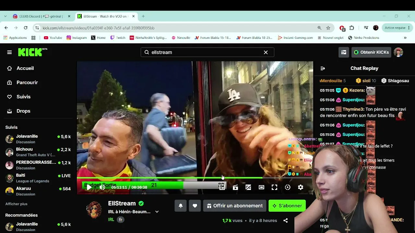Open the media control toolbar icon
415x233 pixels.
click(x=366, y=28)
